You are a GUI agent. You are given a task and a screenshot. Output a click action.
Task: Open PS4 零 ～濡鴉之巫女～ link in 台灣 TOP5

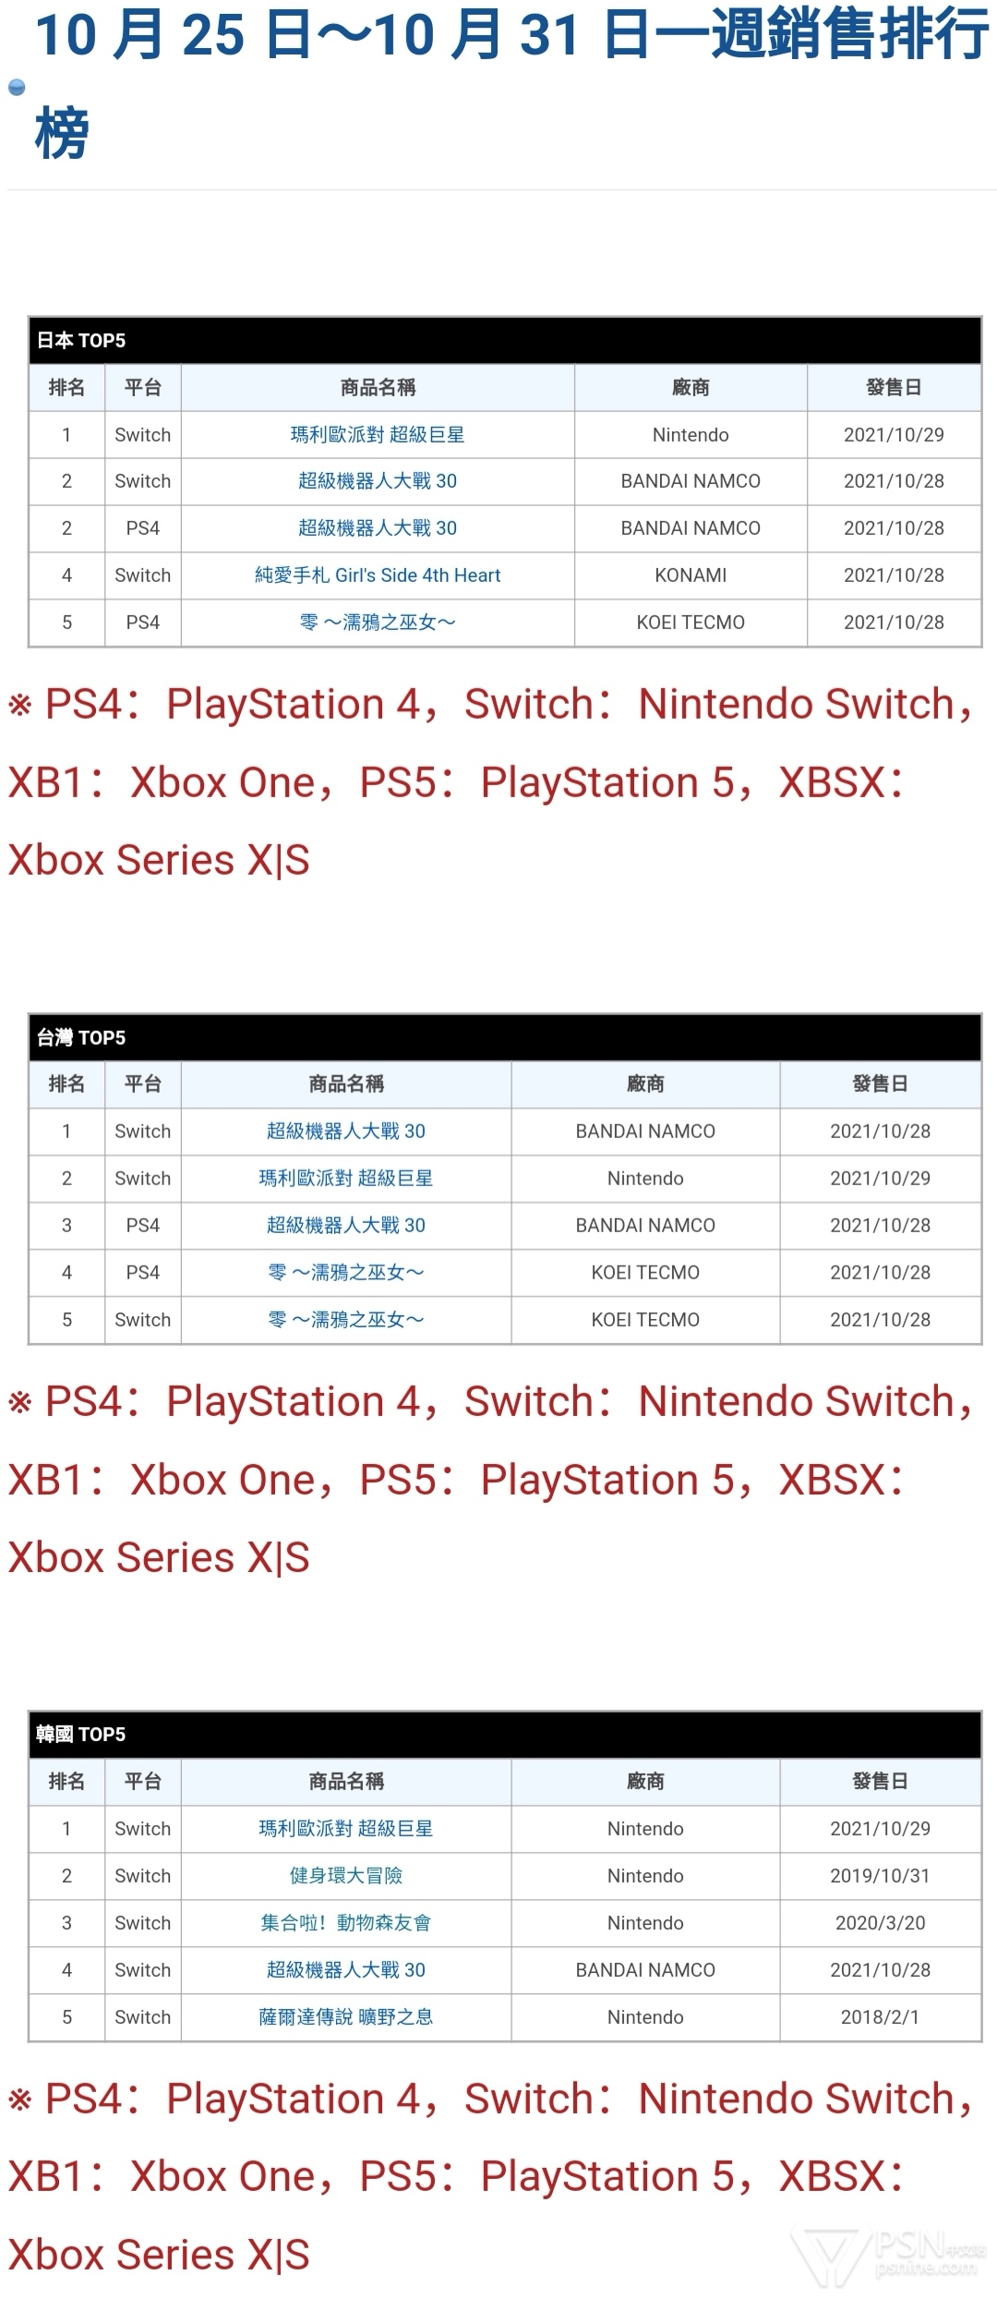[346, 1273]
